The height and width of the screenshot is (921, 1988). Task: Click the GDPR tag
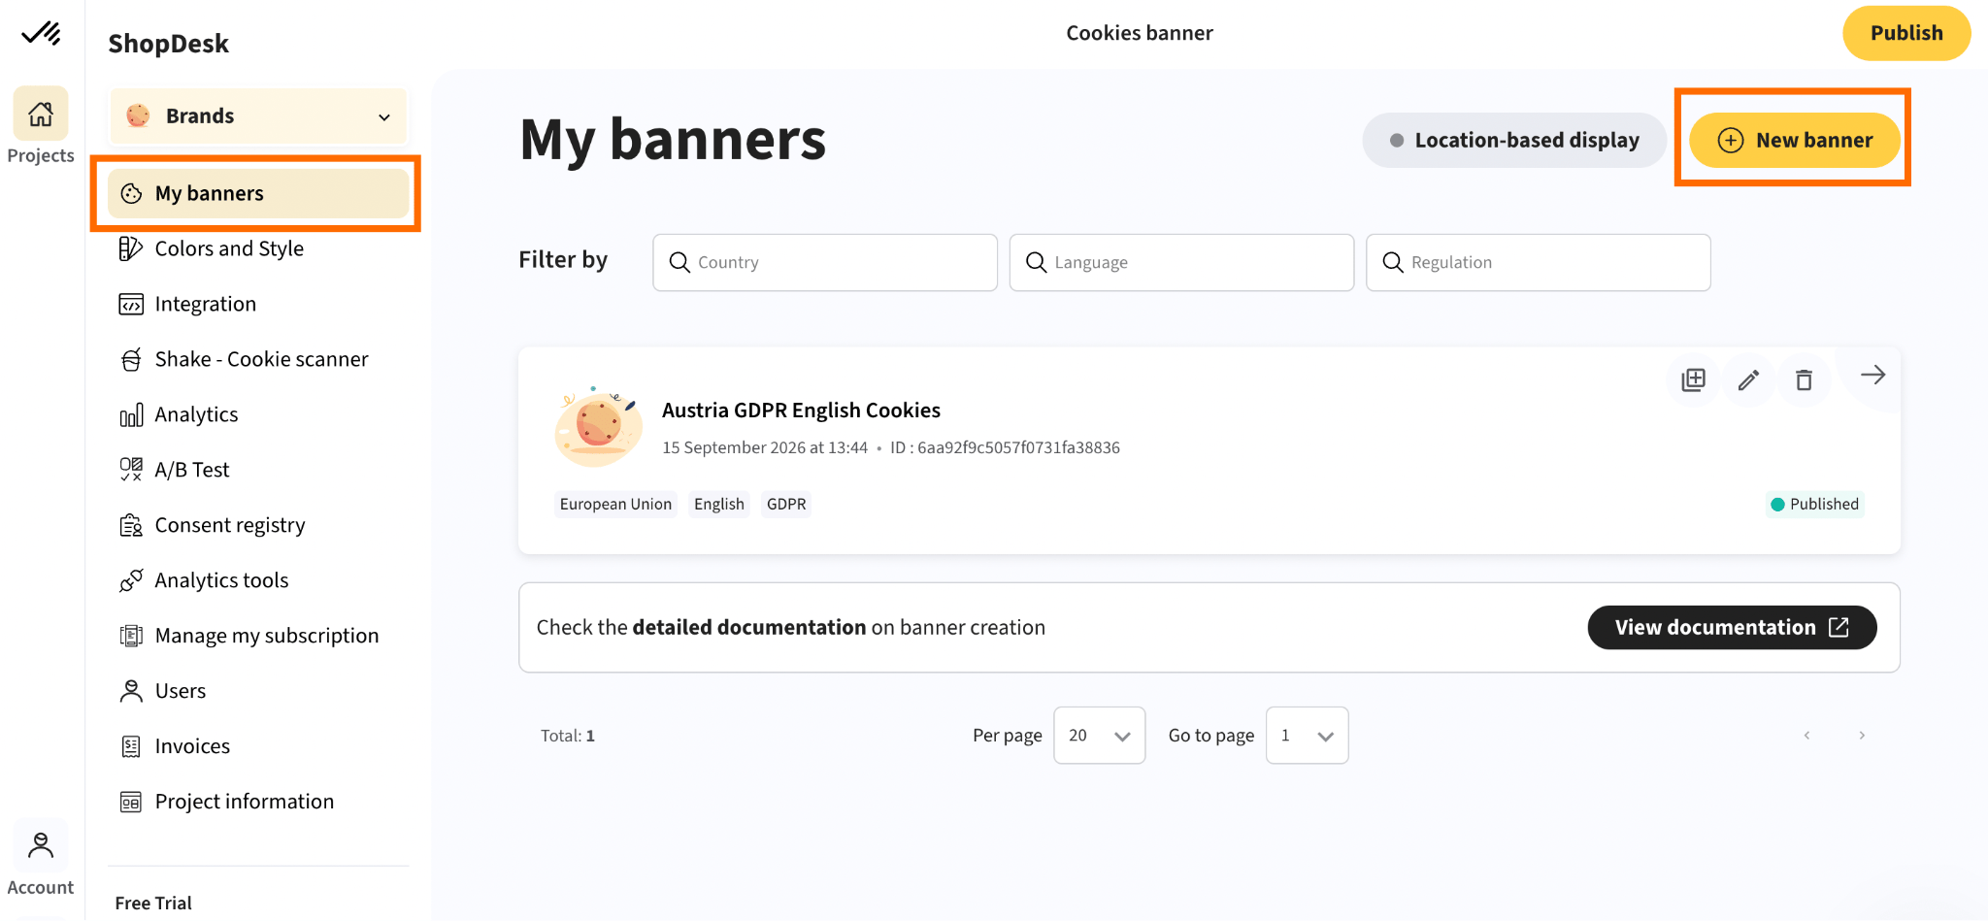(x=786, y=505)
